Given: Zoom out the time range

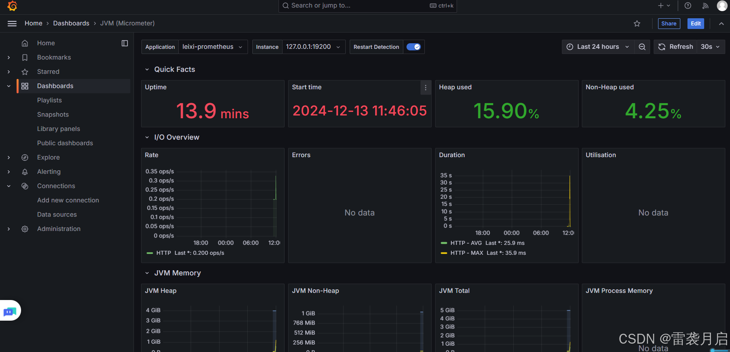Looking at the screenshot, I should point(642,47).
